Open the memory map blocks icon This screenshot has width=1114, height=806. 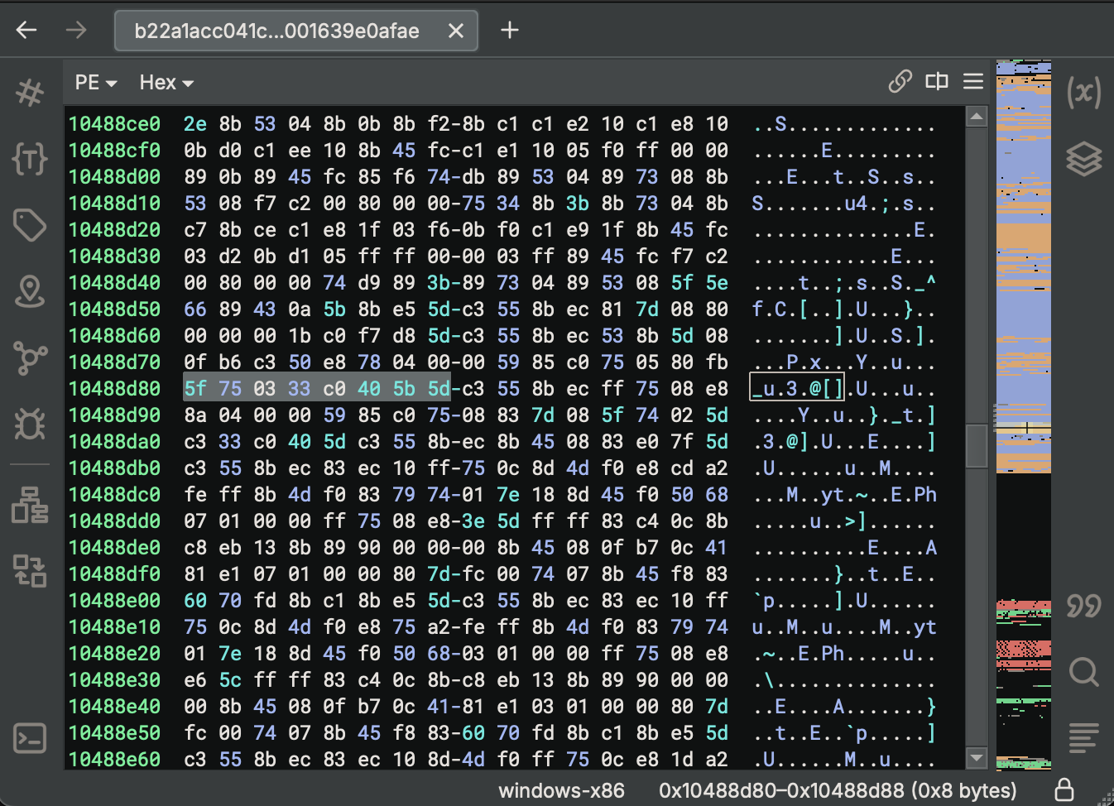(x=30, y=505)
